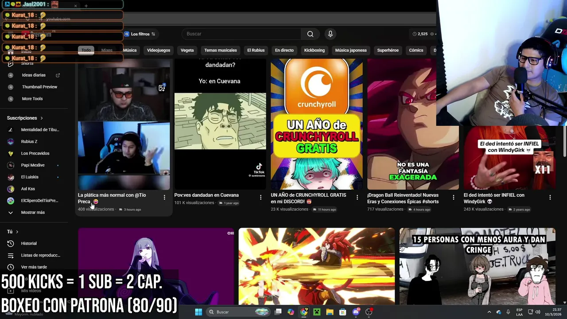Open Discord from the taskbar
This screenshot has height=319, width=567.
pos(356,312)
